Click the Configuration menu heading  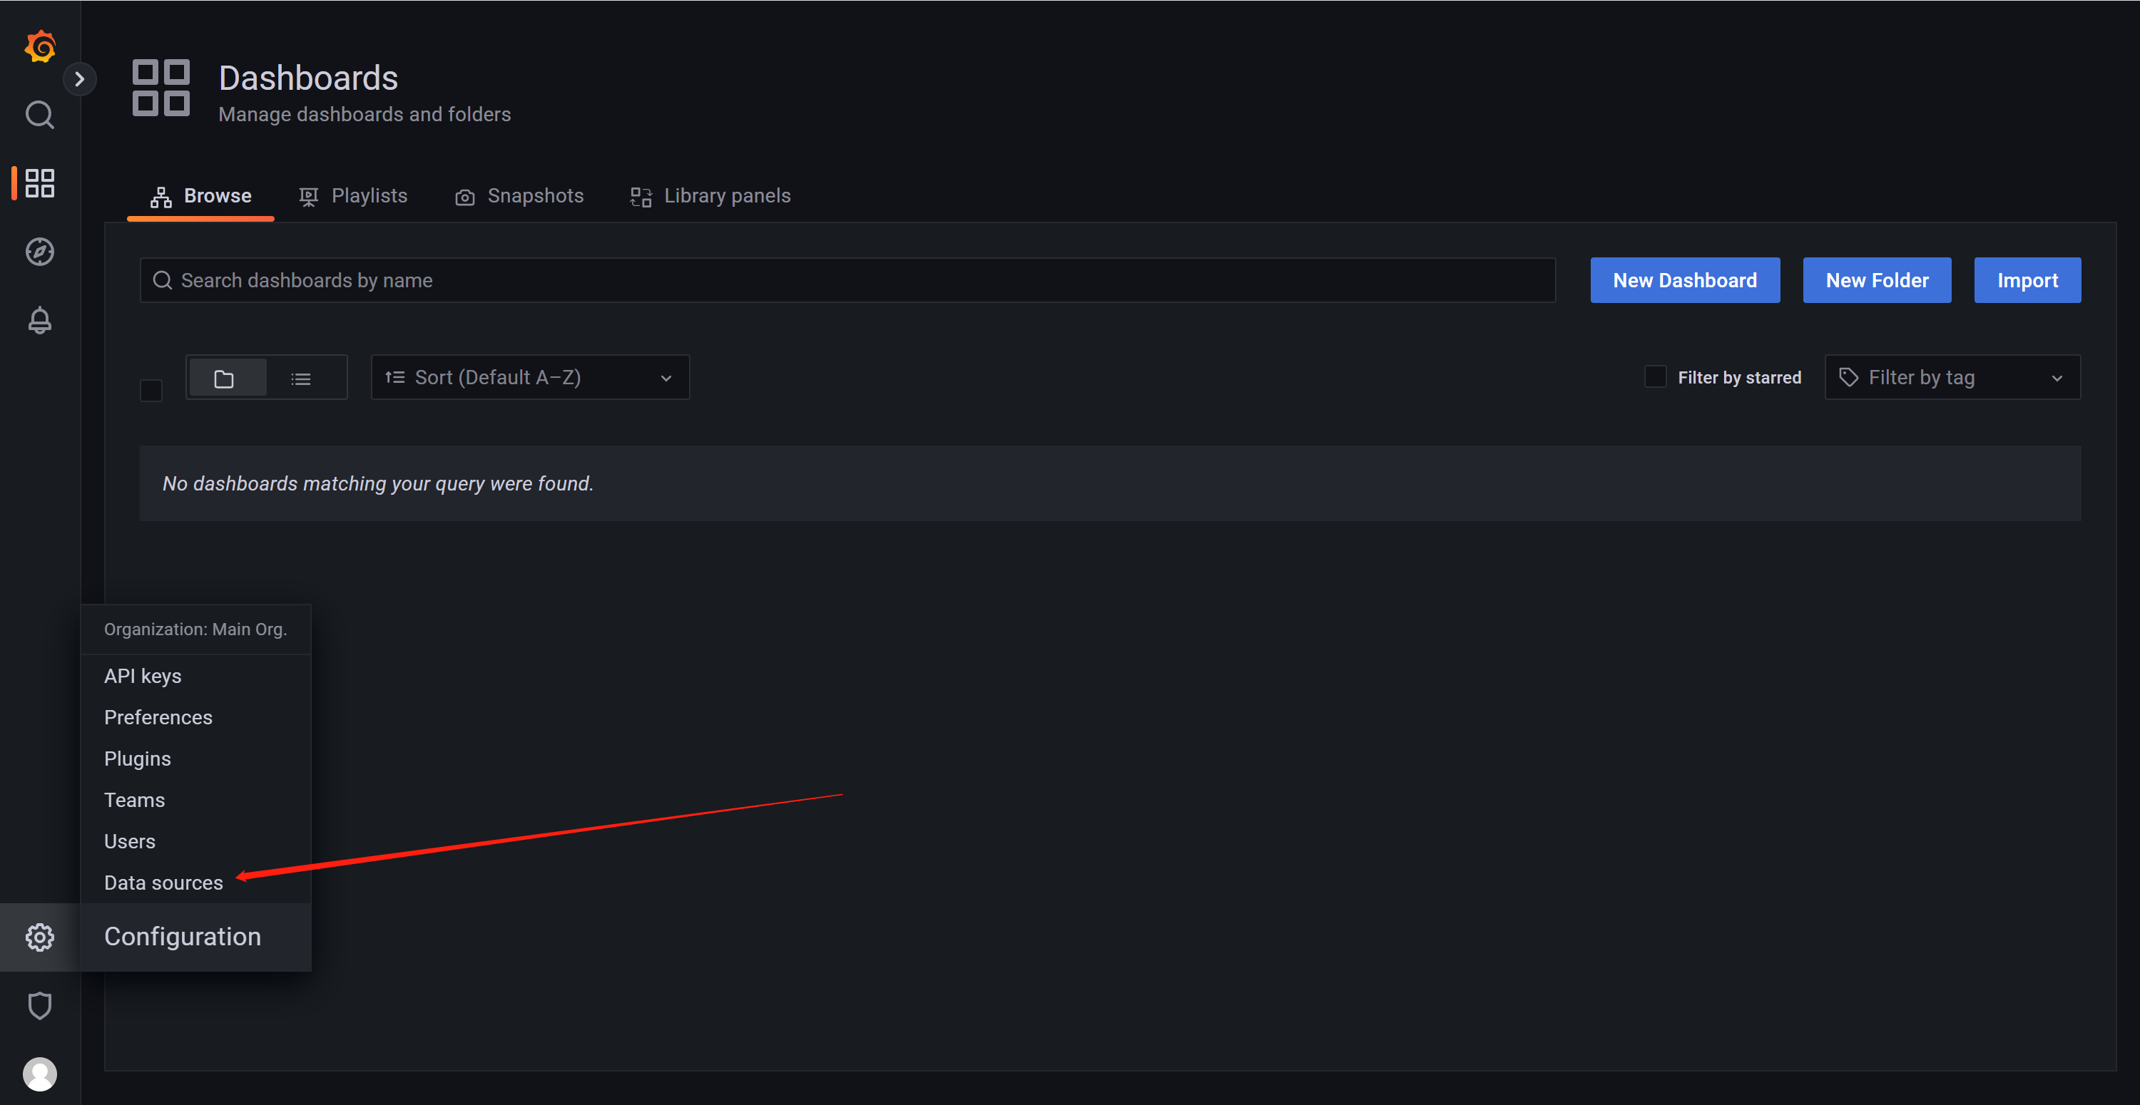[183, 937]
